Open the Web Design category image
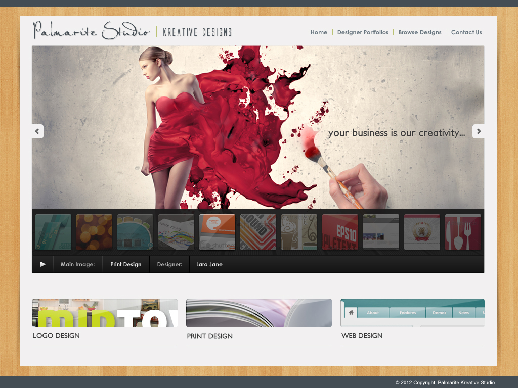 pos(412,313)
